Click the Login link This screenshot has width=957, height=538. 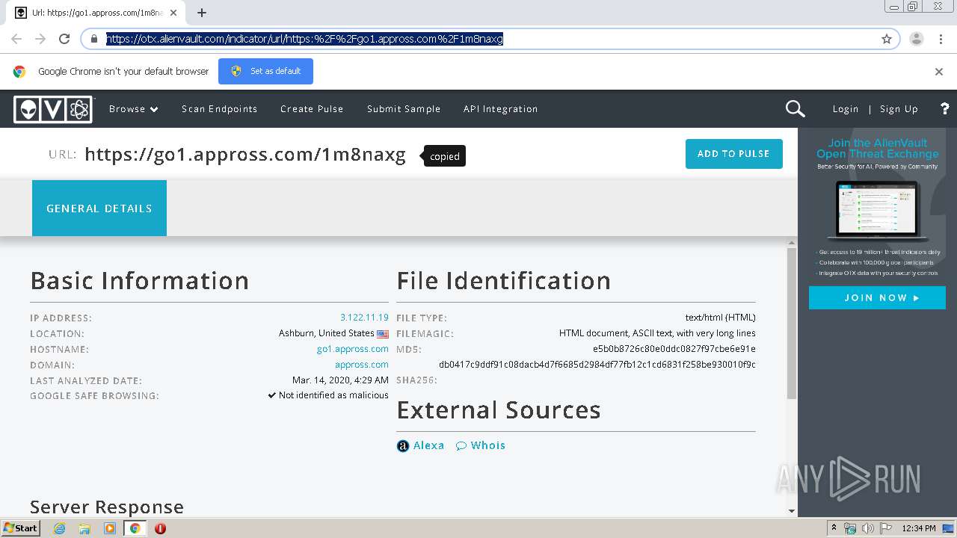pos(846,109)
